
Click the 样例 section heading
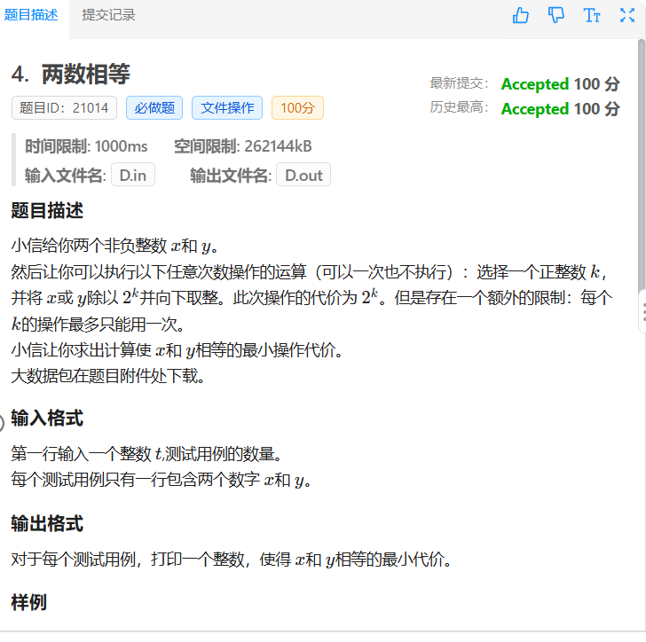(28, 602)
